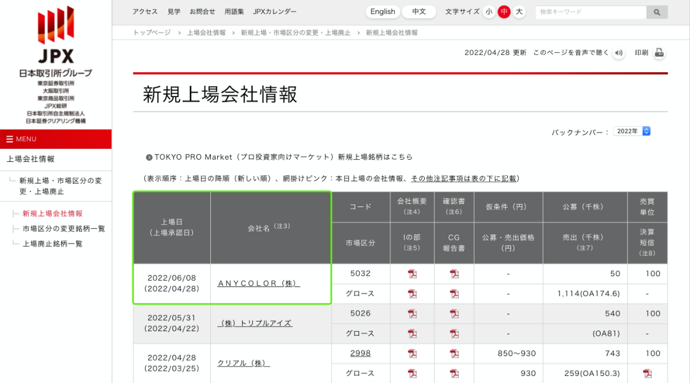Open Triple Eyes company overview PDF

click(x=412, y=314)
